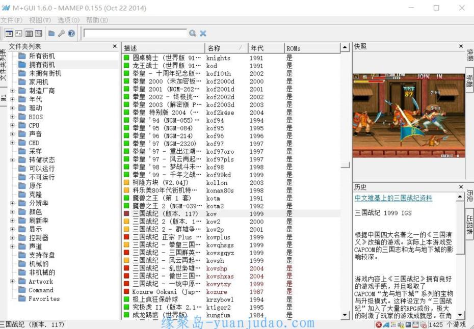The height and width of the screenshot is (329, 474).
Task: Select the 未拥有街机 folder
Action: 45,73
